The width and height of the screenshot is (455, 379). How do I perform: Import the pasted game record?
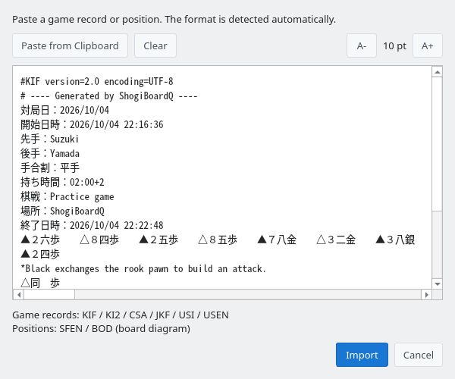pyautogui.click(x=362, y=355)
